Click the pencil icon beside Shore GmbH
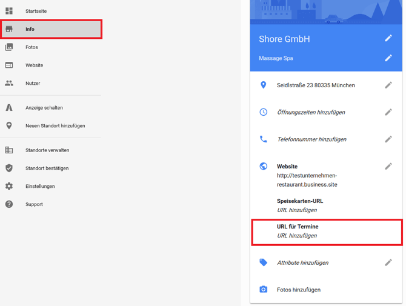This screenshot has height=306, width=406. (x=388, y=38)
